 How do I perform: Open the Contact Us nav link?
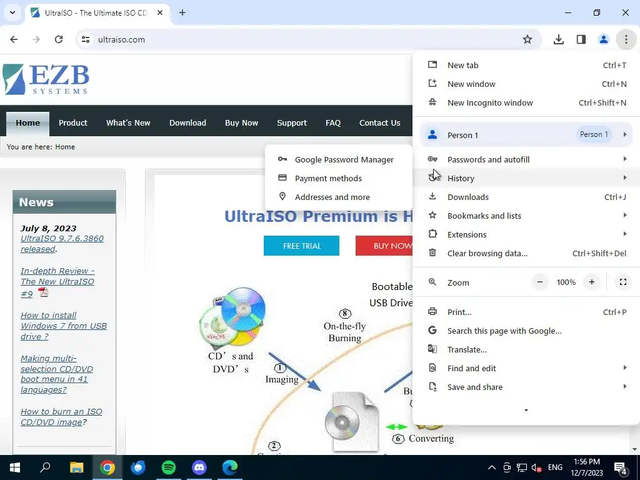[x=379, y=123]
